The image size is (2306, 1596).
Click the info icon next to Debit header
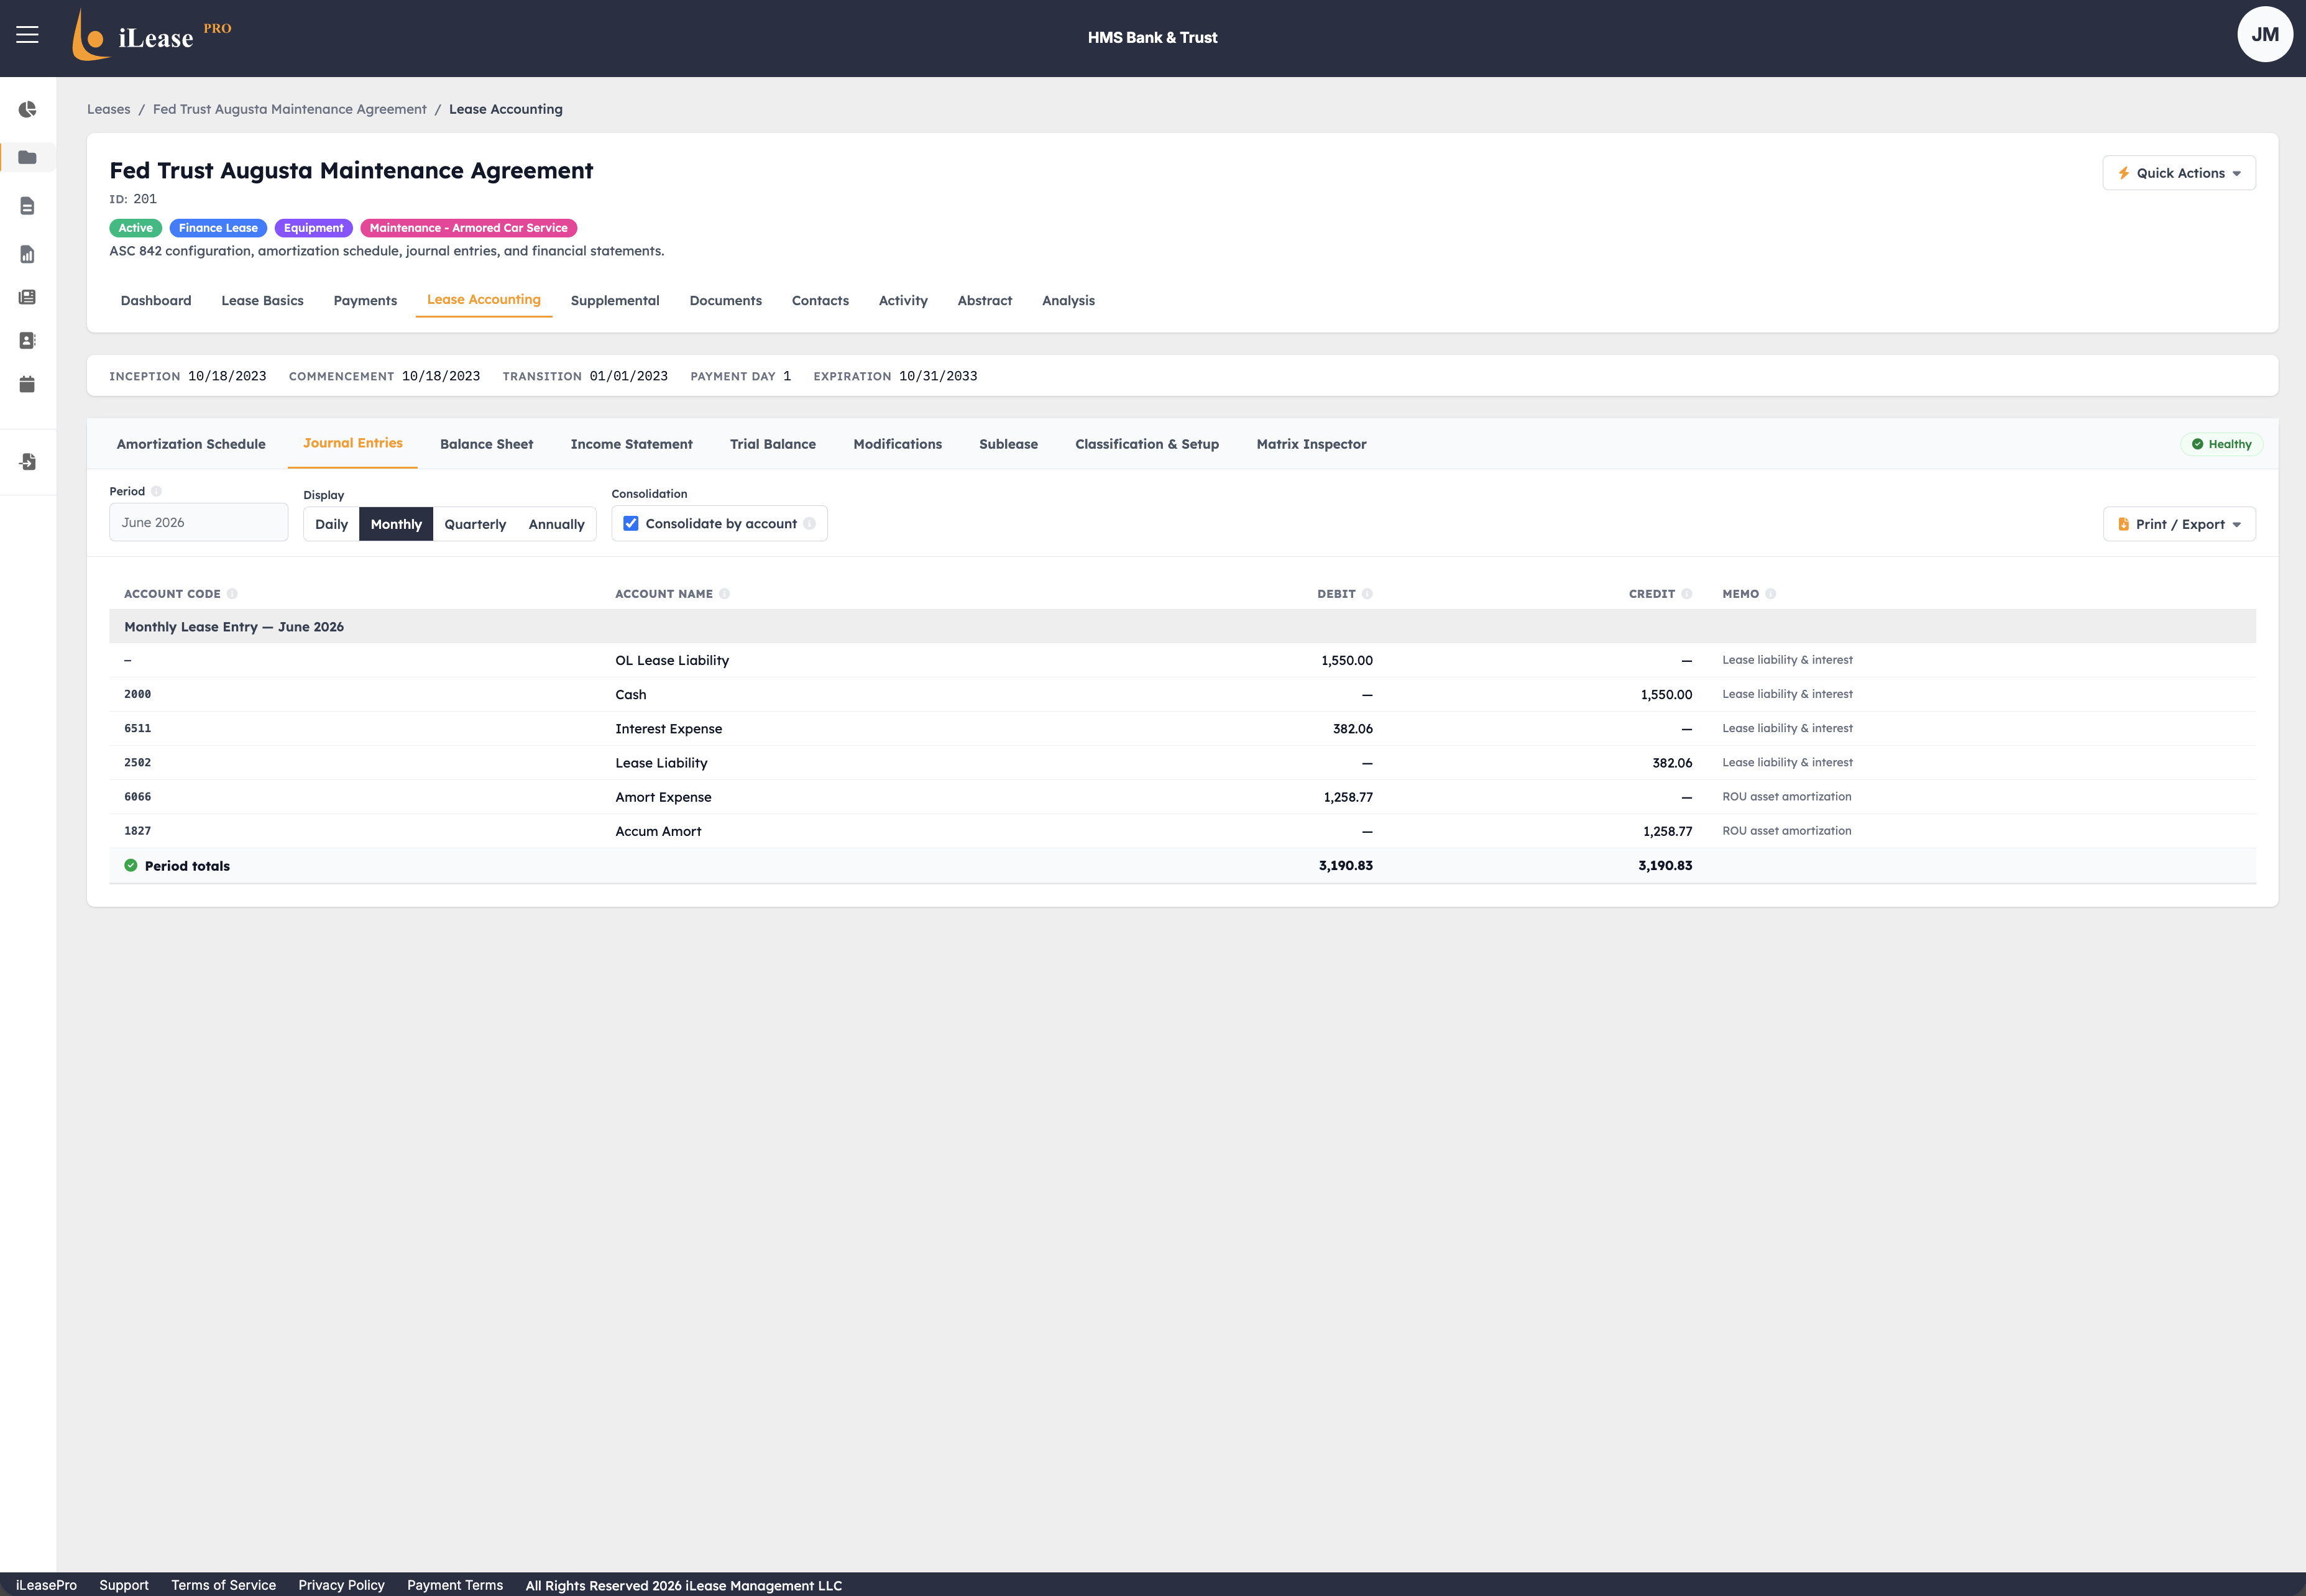click(x=1367, y=594)
